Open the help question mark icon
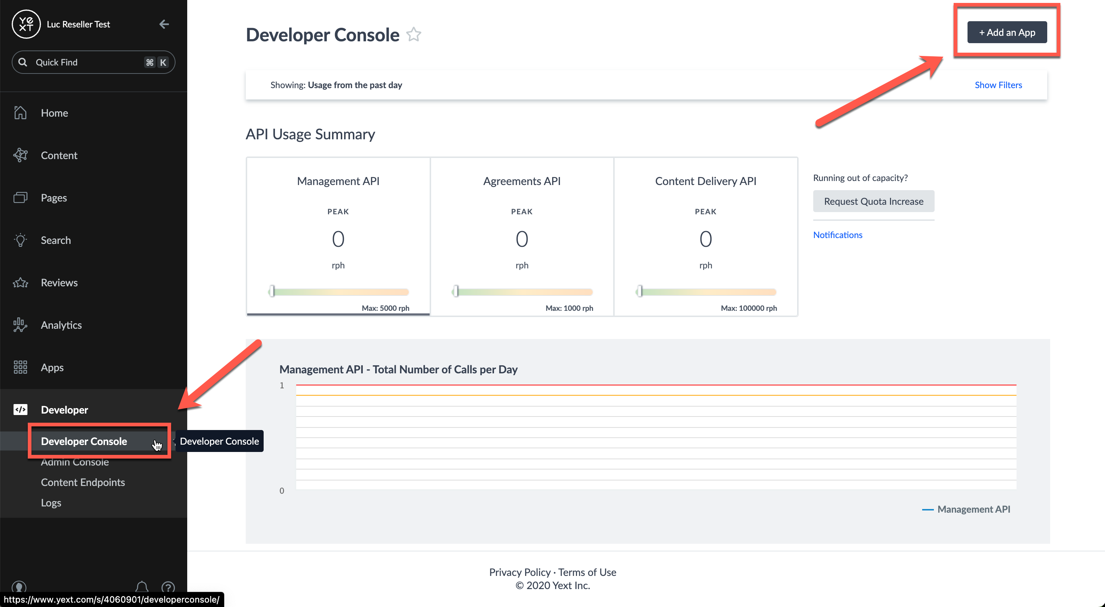 [x=168, y=587]
